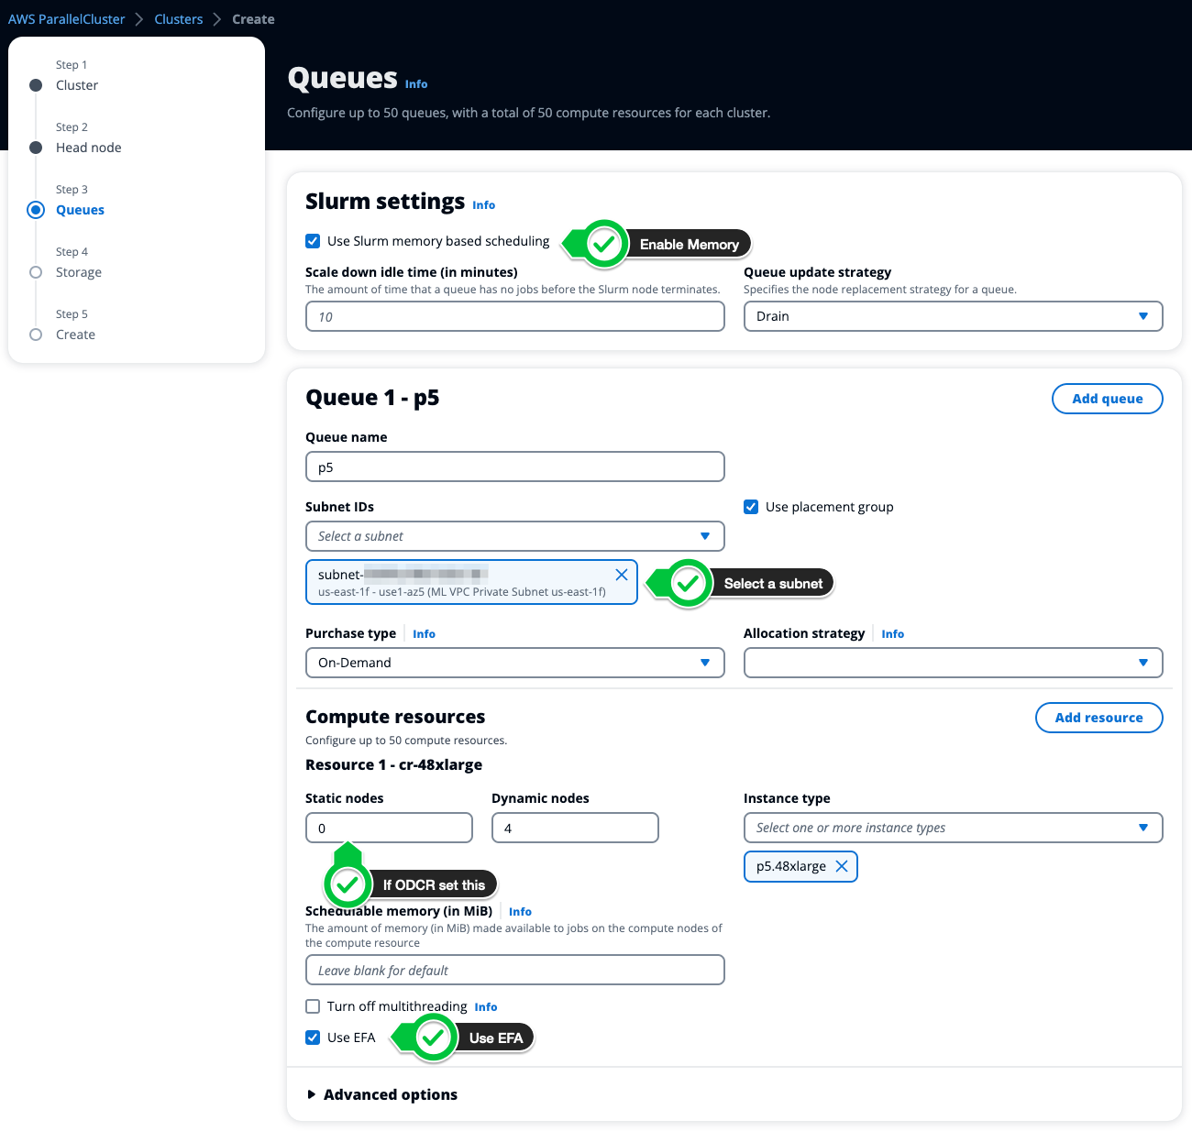Image resolution: width=1192 pixels, height=1131 pixels.
Task: Click the Add queue button
Action: 1107,399
